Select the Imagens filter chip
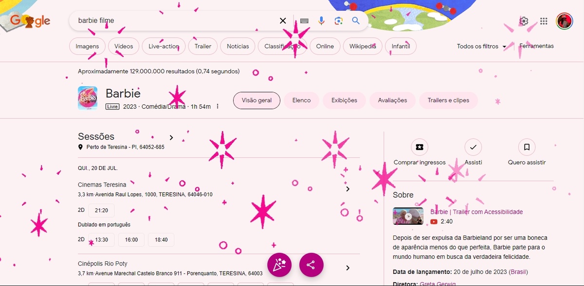 point(87,46)
